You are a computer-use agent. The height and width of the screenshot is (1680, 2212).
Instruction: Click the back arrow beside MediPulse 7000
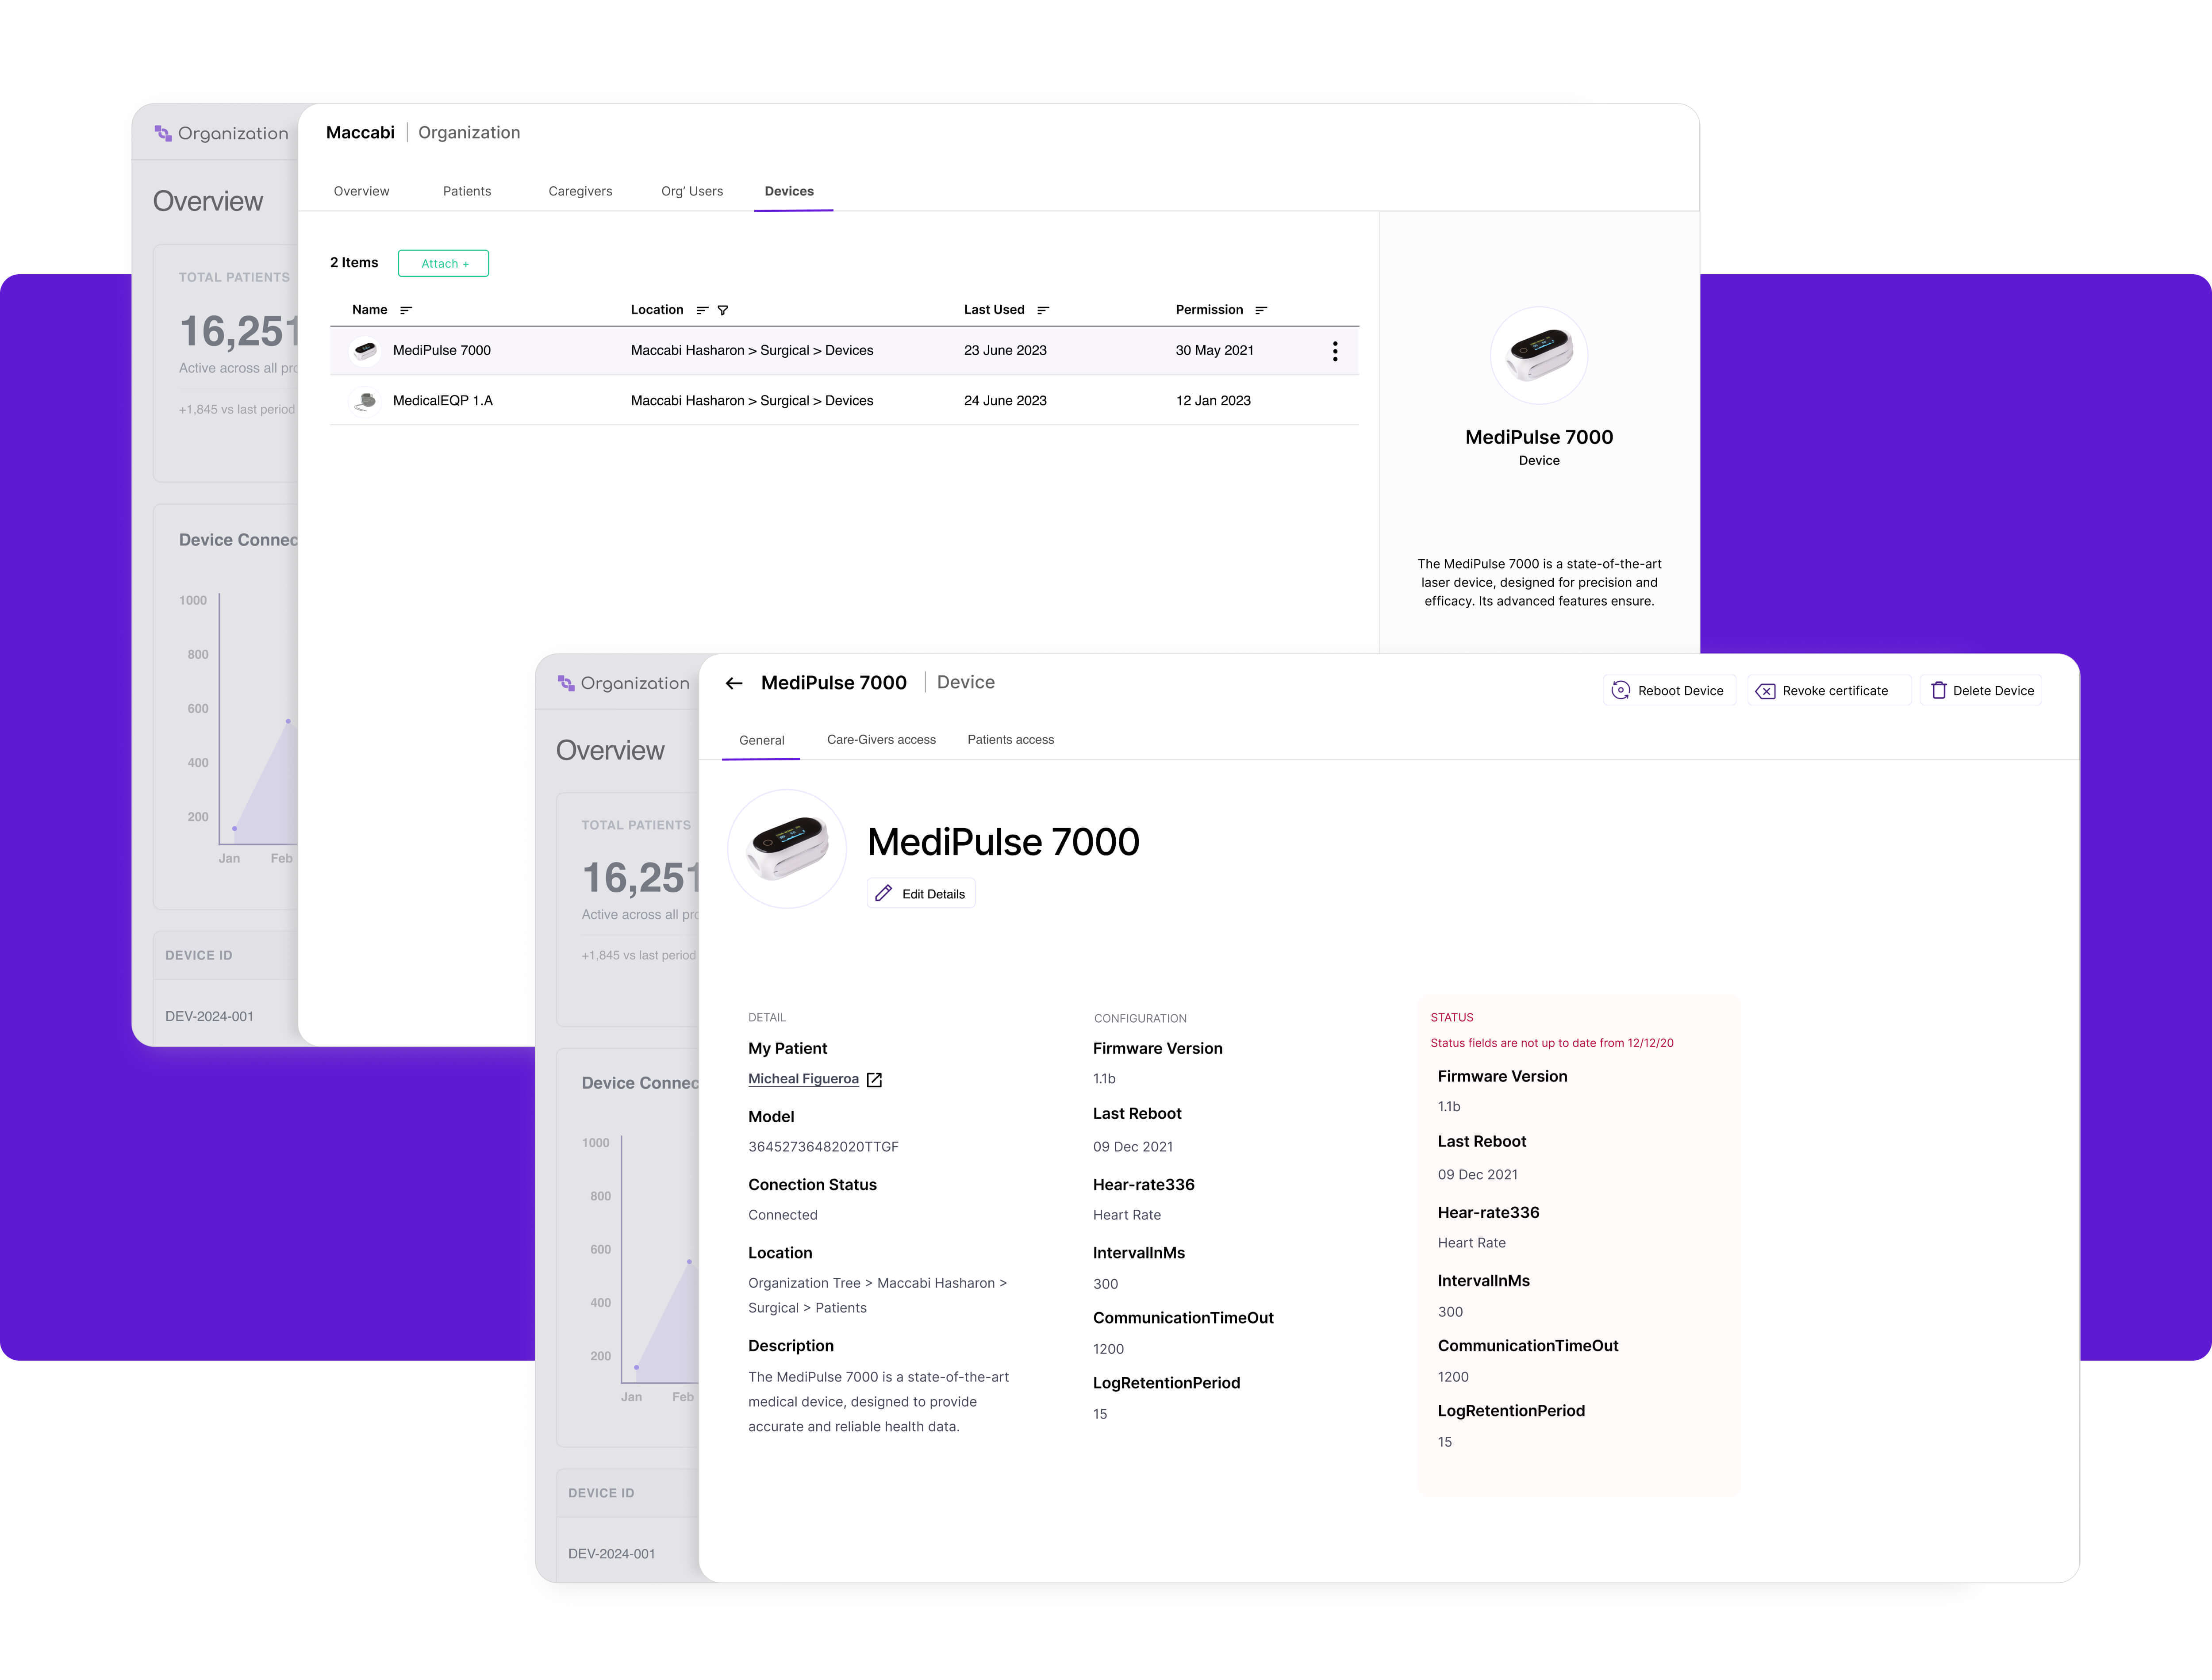[734, 683]
